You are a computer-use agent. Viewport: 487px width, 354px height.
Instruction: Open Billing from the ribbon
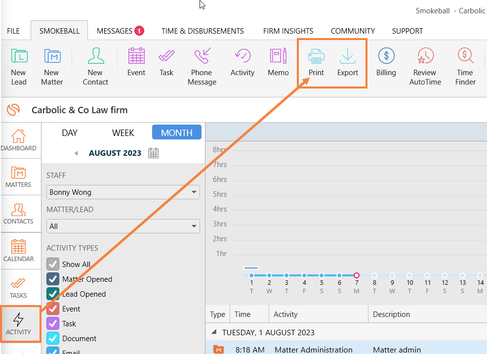click(386, 62)
